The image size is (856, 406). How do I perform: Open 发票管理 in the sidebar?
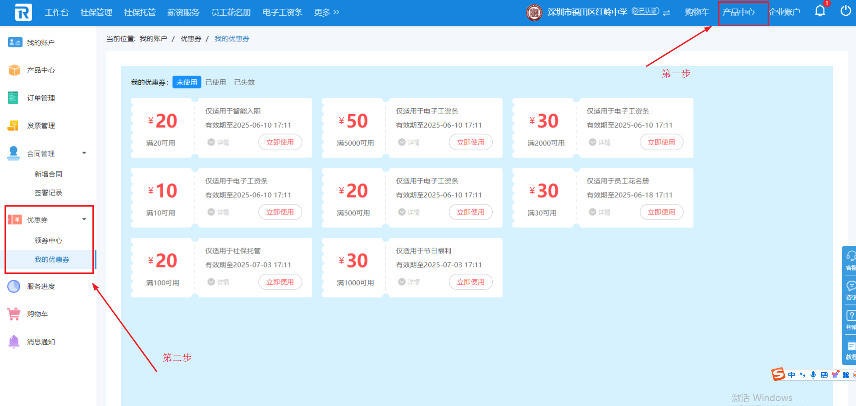point(41,125)
